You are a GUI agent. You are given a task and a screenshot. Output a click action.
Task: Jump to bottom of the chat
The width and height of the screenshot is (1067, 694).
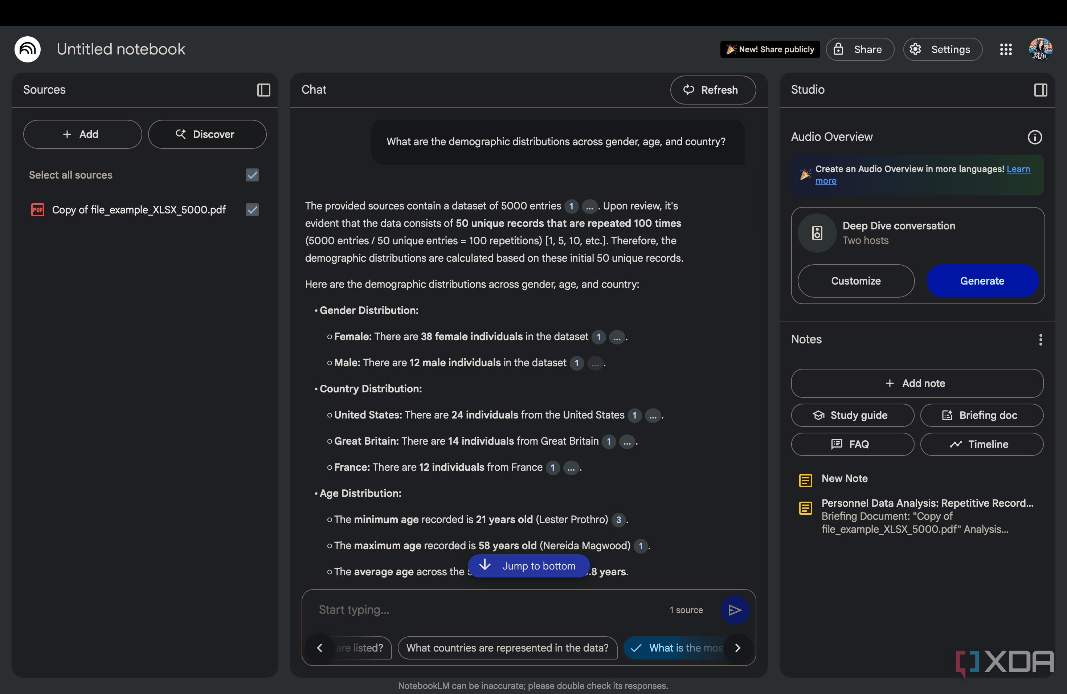(528, 566)
